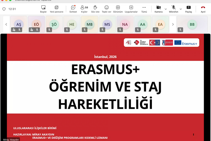The image size is (211, 141).
Task: Open Uygulamalar apps panel
Action: pyautogui.click(x=131, y=9)
